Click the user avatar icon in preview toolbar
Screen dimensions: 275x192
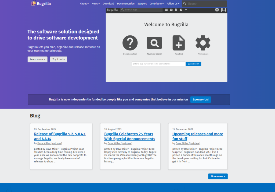coord(223,10)
